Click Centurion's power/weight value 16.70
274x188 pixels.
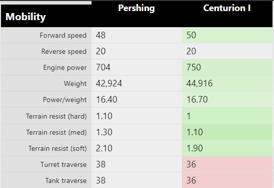point(197,100)
